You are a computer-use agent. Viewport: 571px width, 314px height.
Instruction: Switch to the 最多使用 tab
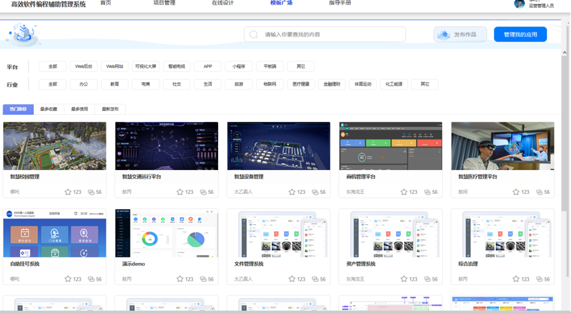pyautogui.click(x=79, y=109)
